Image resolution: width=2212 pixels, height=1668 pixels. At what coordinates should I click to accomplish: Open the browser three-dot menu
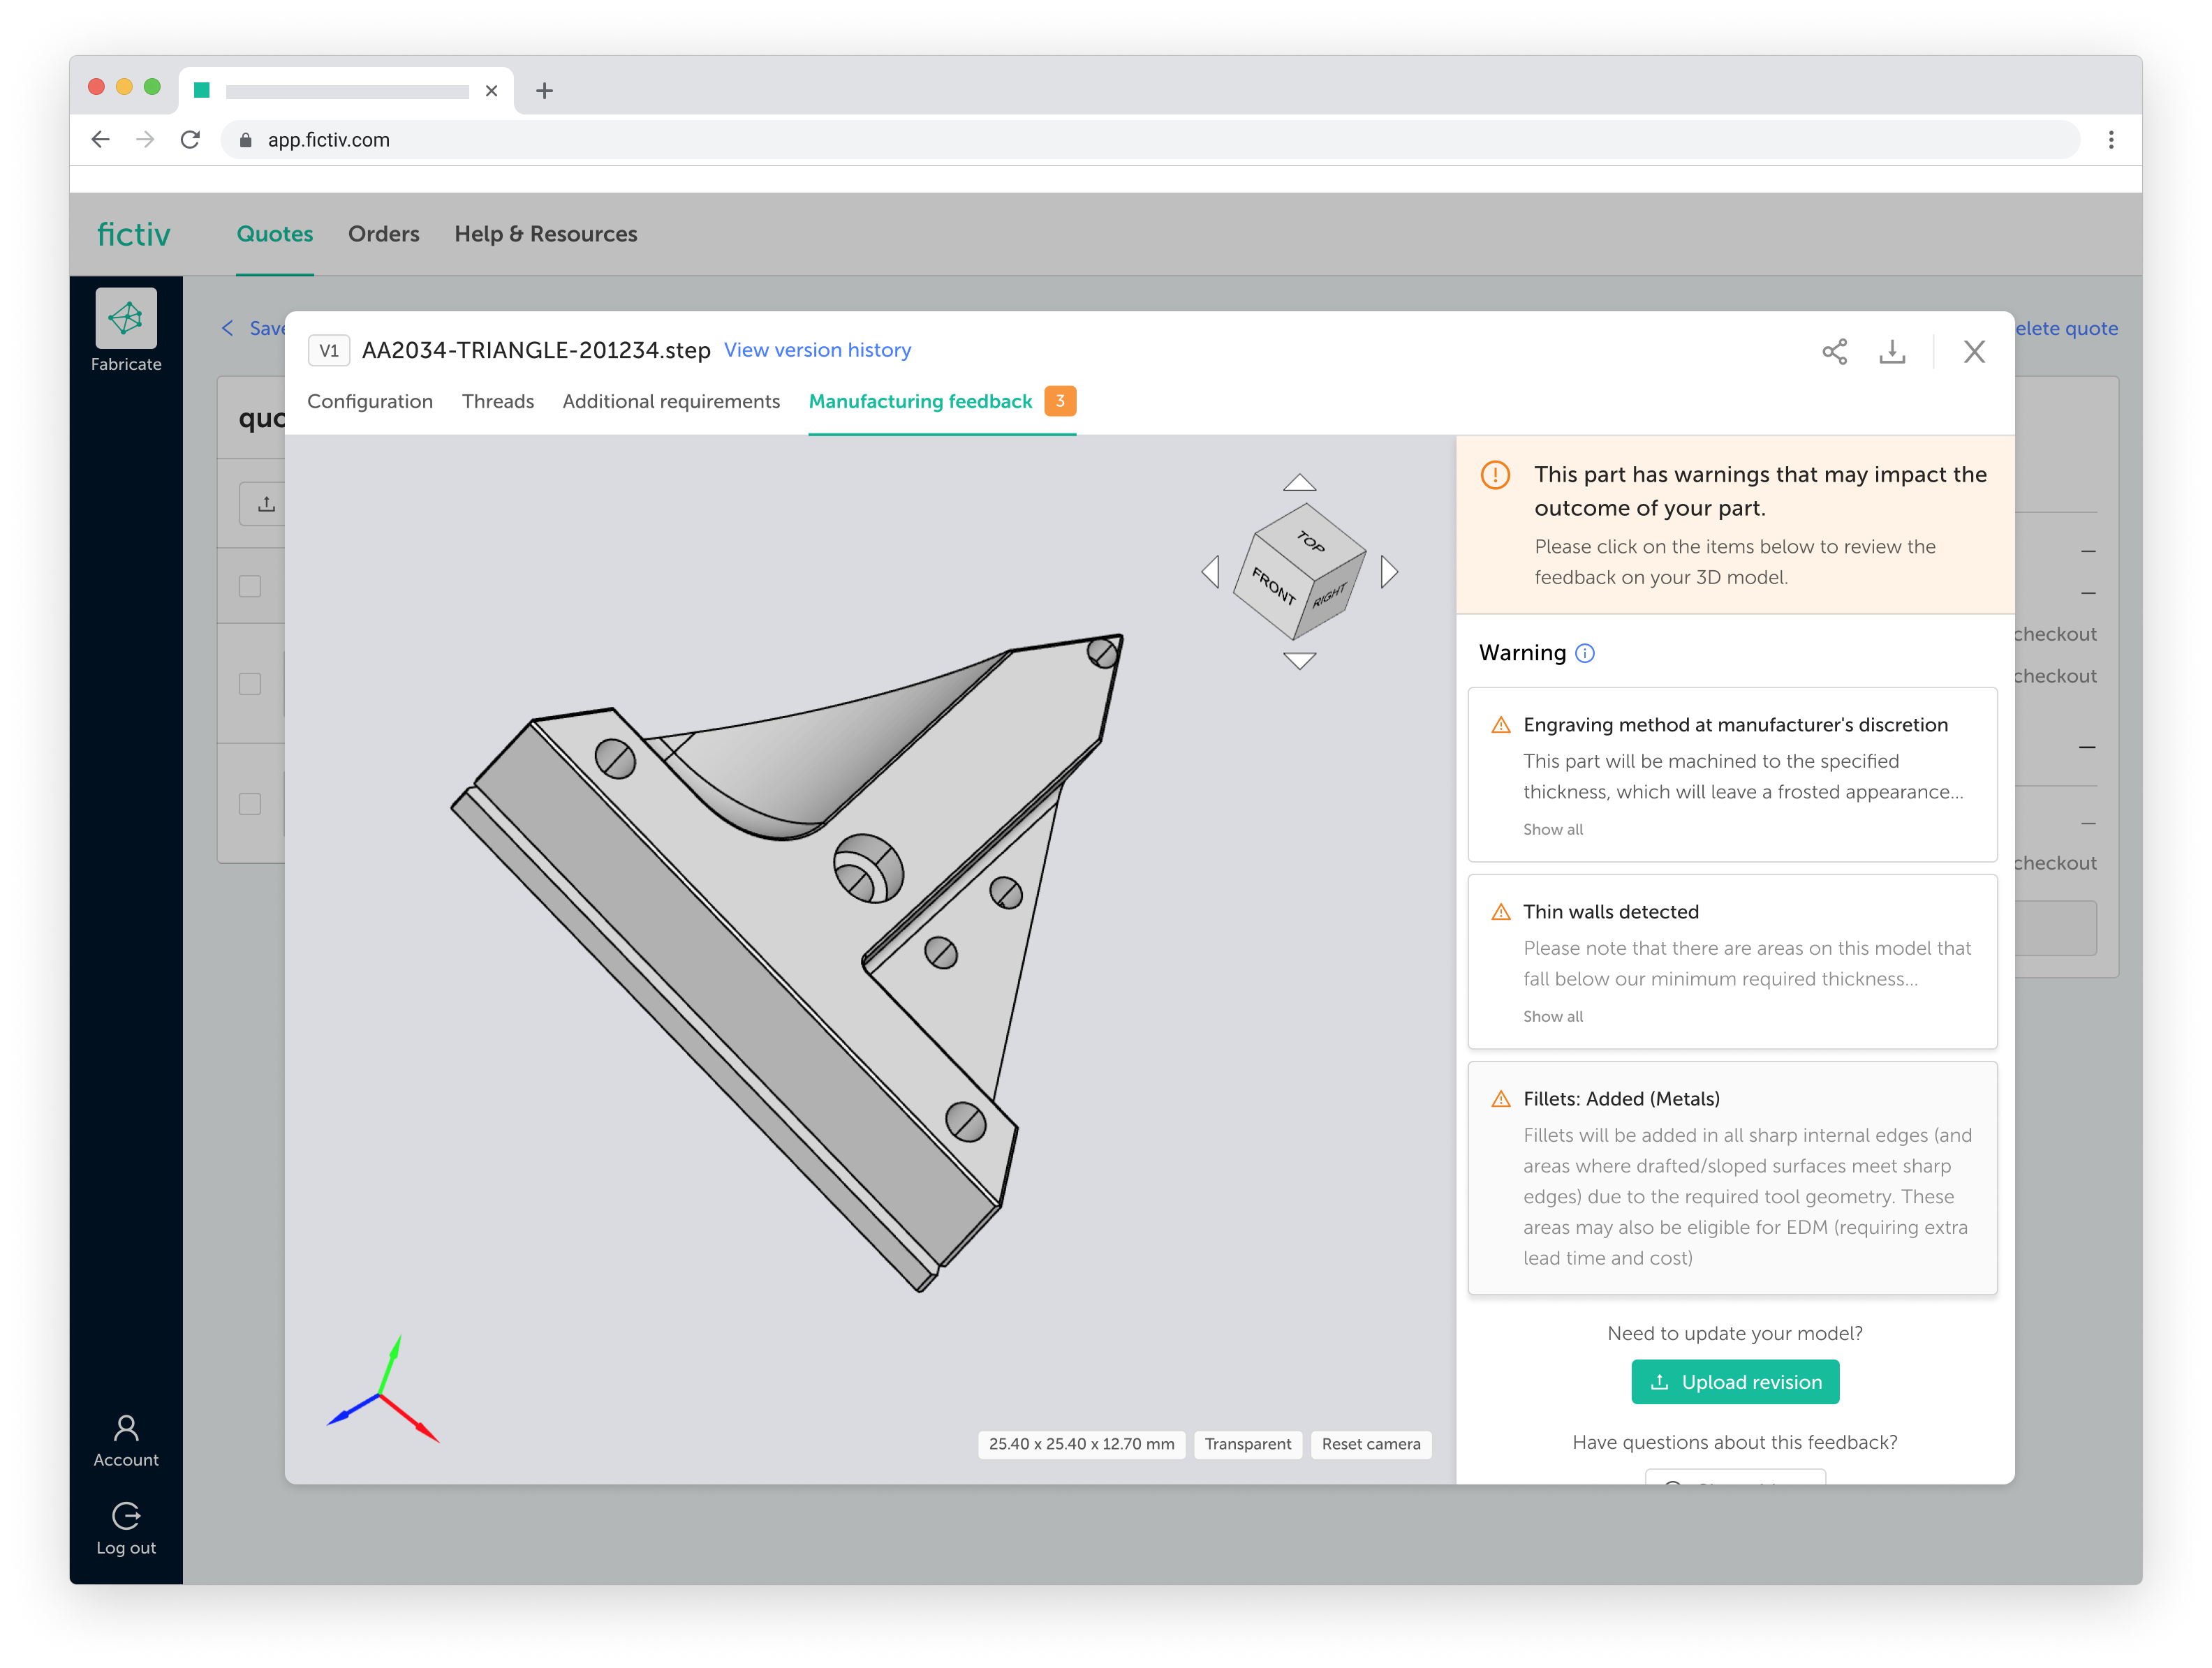coord(2111,140)
